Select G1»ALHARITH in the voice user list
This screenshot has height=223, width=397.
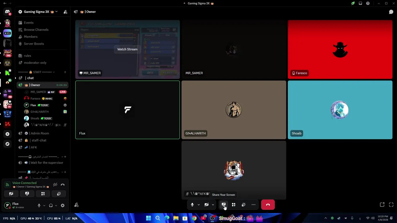[x=45, y=112]
